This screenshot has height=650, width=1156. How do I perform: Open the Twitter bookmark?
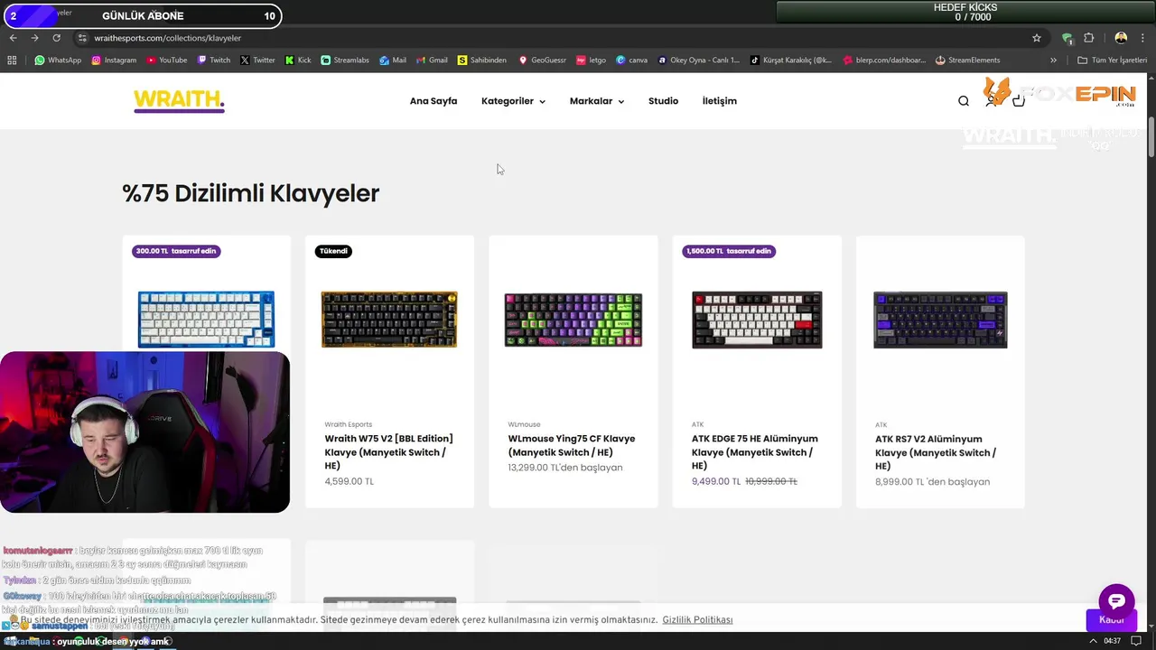point(257,60)
